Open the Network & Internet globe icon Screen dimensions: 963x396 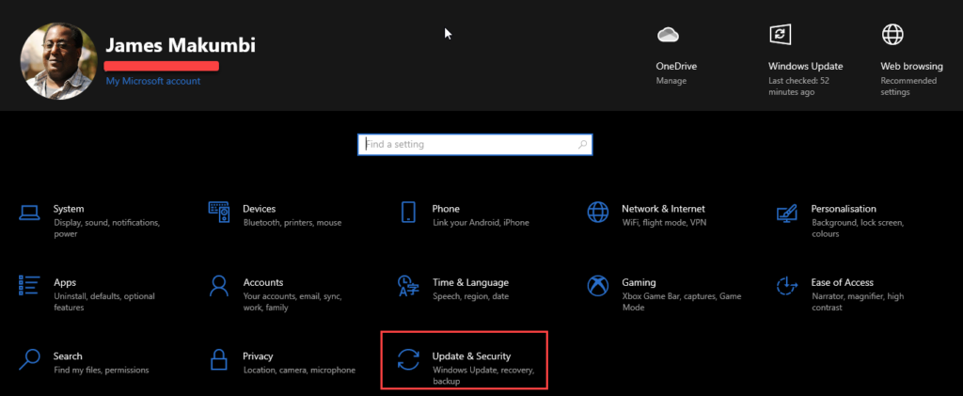(x=597, y=212)
